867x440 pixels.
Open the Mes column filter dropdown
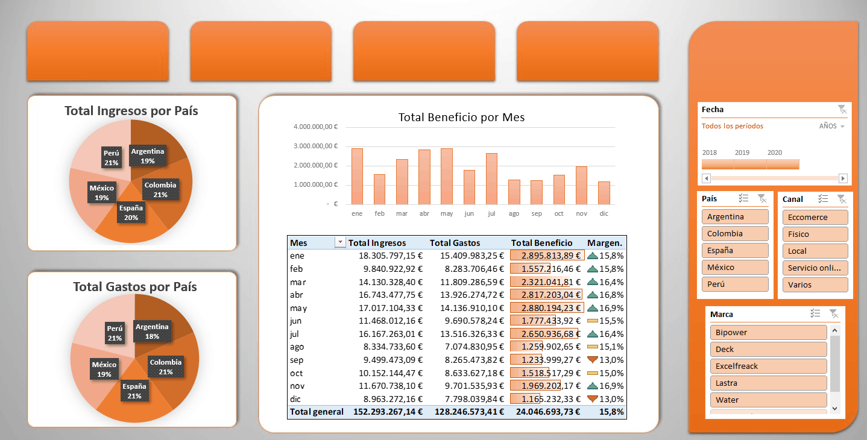coord(340,242)
